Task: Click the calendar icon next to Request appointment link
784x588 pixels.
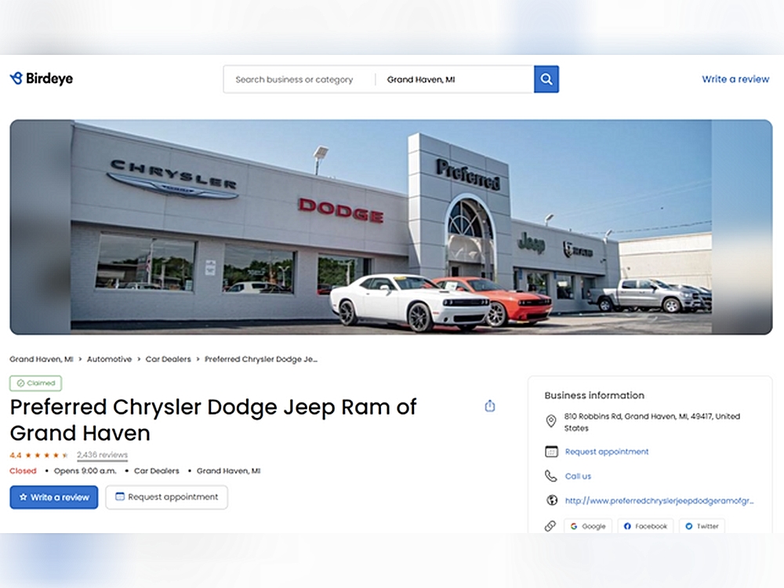Action: [551, 452]
